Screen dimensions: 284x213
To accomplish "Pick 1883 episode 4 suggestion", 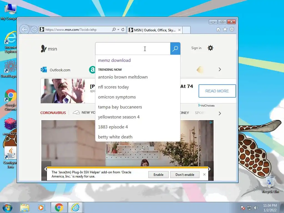I will click(x=113, y=127).
